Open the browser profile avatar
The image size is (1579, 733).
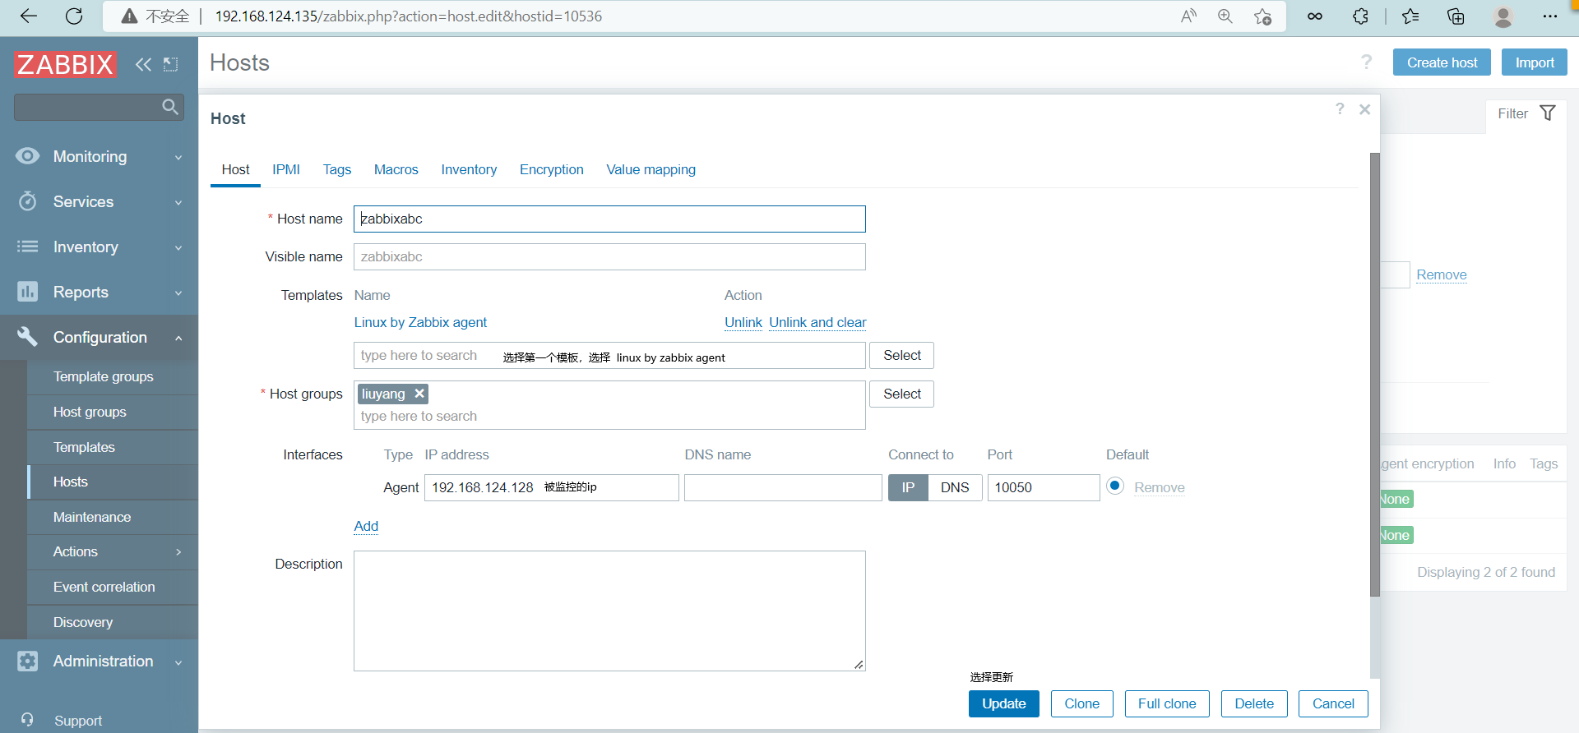coord(1503,16)
